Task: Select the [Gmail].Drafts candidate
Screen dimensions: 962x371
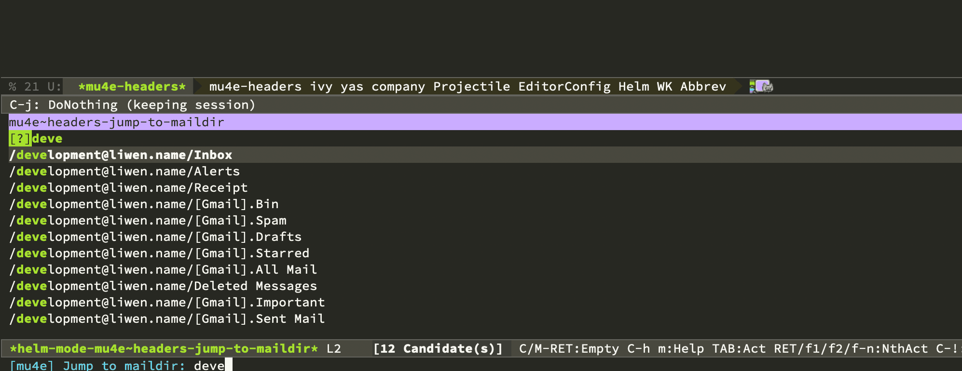Action: (155, 237)
